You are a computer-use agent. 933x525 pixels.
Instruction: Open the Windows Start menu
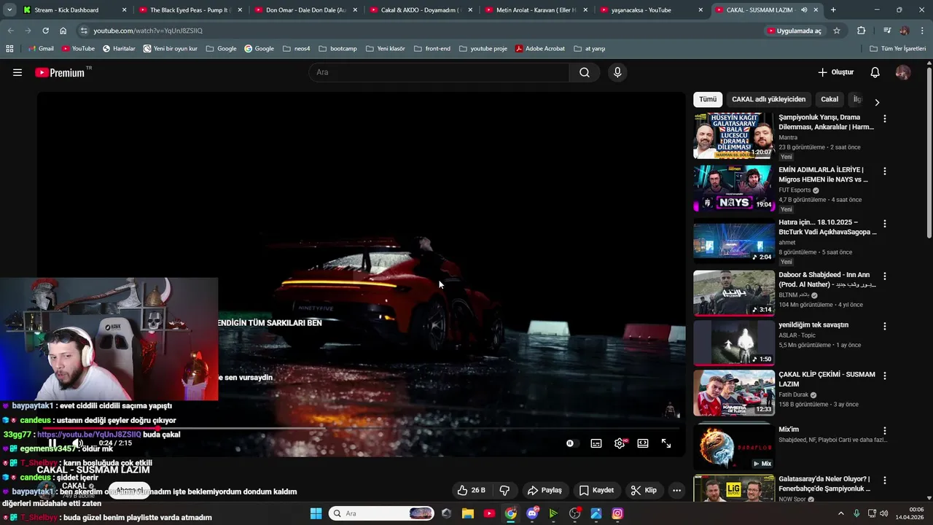click(x=316, y=513)
